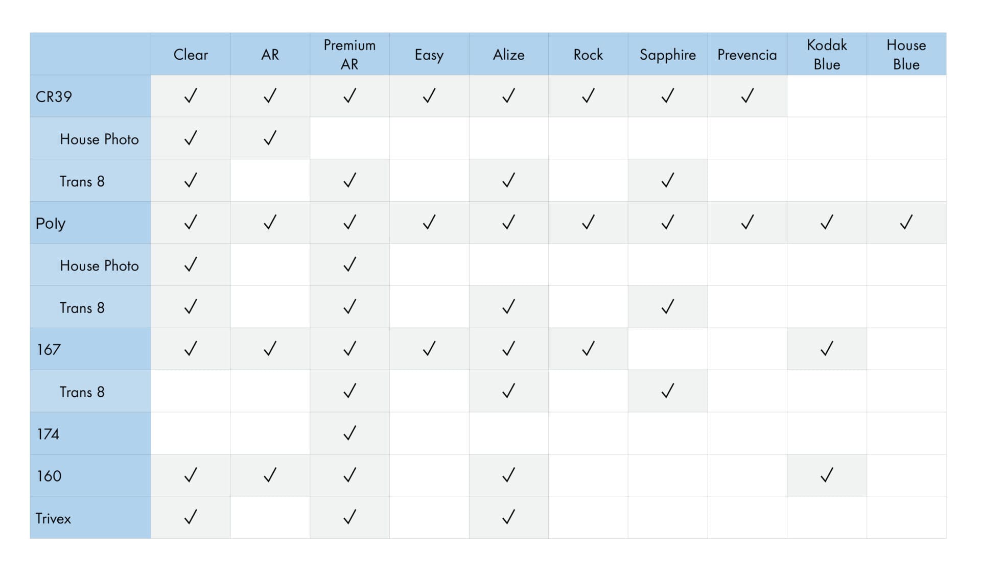Click the Trivex checkmark in the Alize column
This screenshot has height=578, width=981.
tap(508, 517)
